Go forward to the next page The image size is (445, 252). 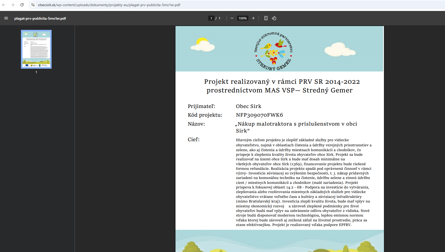(13, 5)
